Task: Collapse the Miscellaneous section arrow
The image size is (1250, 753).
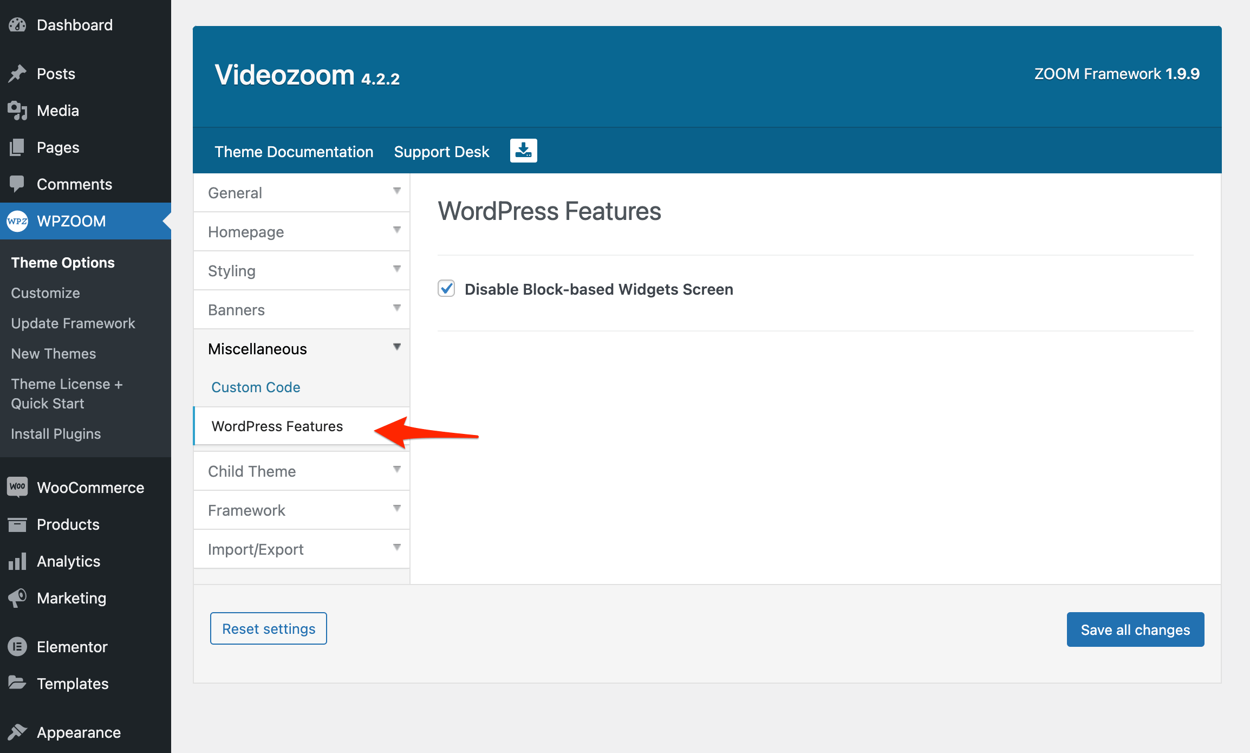Action: coord(397,347)
